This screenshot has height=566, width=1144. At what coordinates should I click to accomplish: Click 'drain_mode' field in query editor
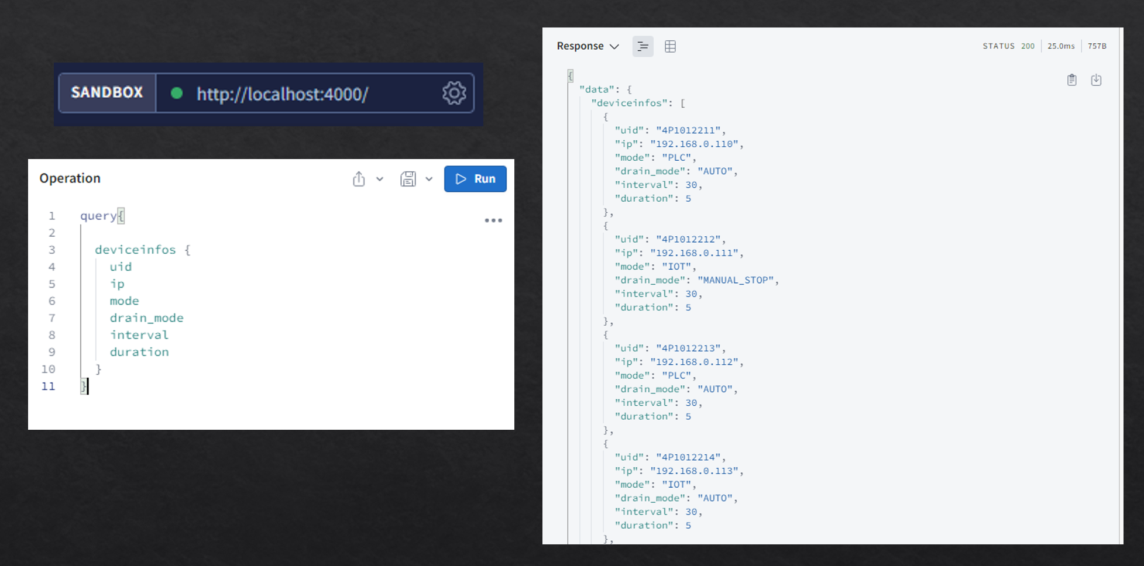(146, 317)
